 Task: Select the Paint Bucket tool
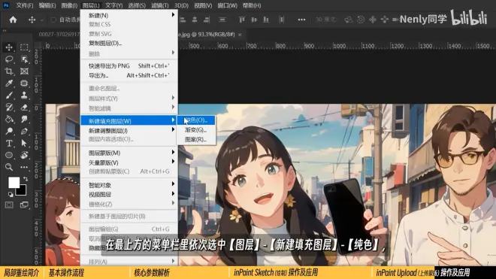[9, 120]
